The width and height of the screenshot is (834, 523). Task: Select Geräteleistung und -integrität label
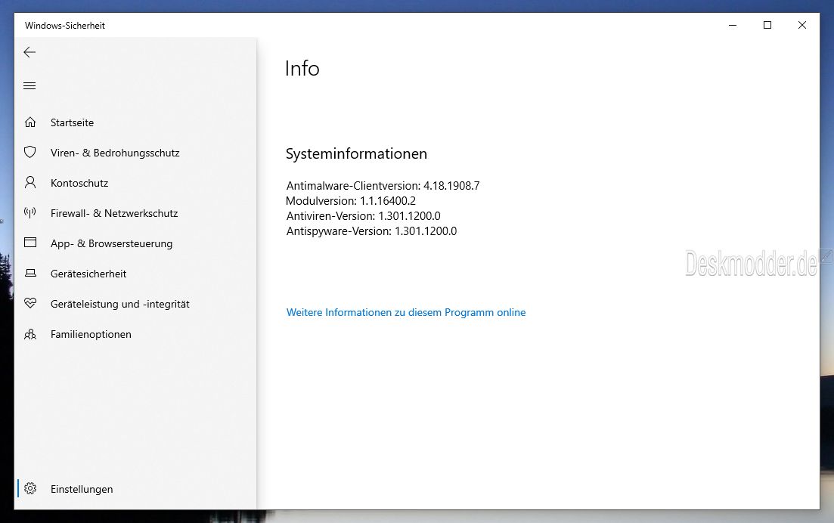(x=119, y=304)
